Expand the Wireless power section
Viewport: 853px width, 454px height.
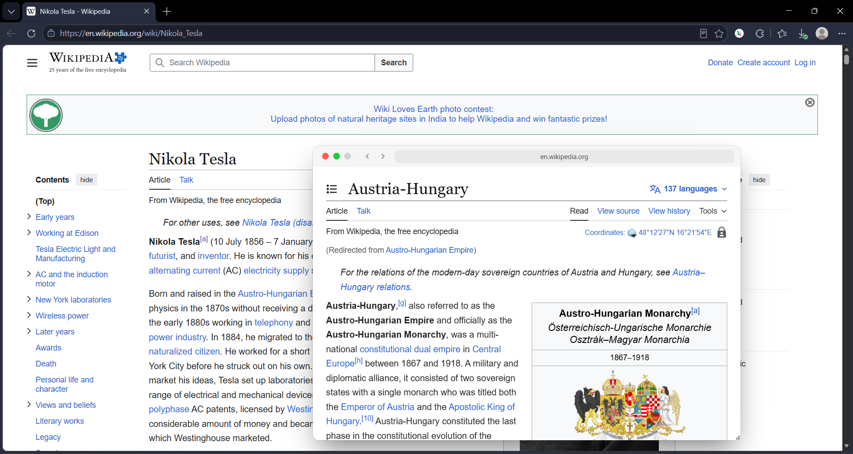pyautogui.click(x=29, y=315)
